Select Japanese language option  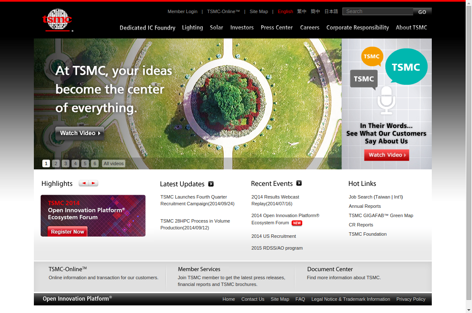(x=331, y=11)
